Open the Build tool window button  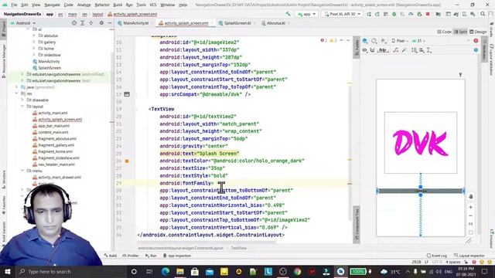click(x=111, y=256)
